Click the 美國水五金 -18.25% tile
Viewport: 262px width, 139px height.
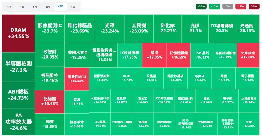pyautogui.click(x=78, y=55)
